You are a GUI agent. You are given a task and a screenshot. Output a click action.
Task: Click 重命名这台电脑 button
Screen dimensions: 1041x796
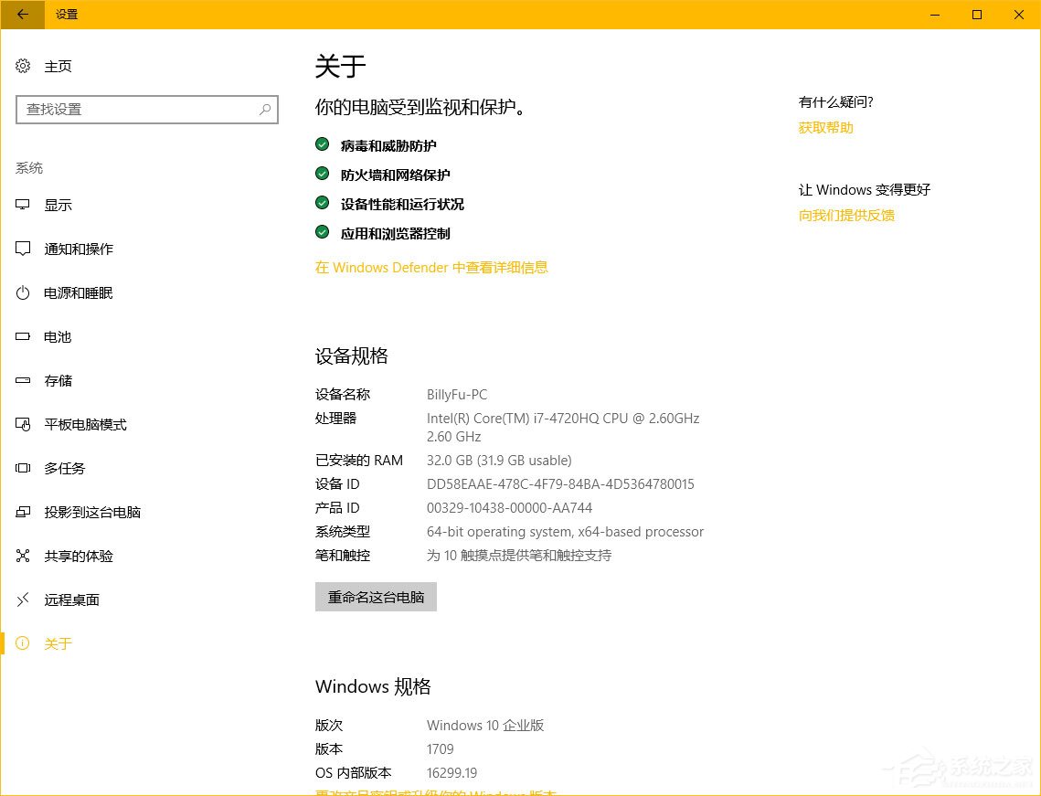click(x=376, y=596)
